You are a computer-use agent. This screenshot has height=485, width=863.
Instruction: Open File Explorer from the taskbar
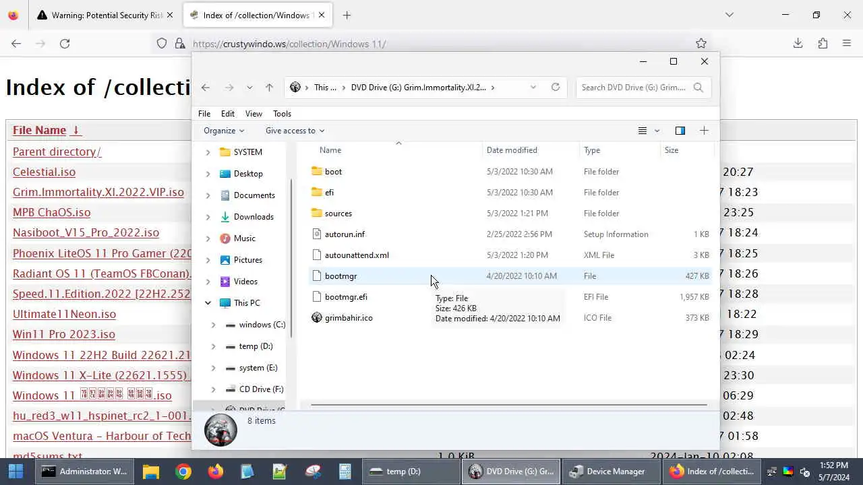(151, 471)
